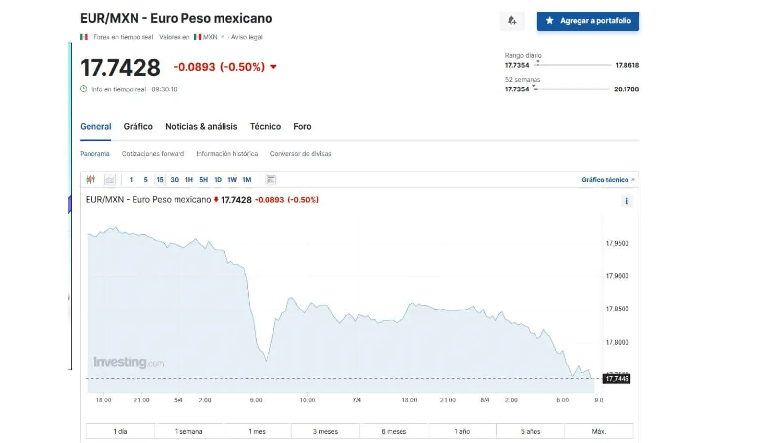Screen dimensions: 760x443
Task: Set chart interval to 1 minute
Action: (131, 180)
